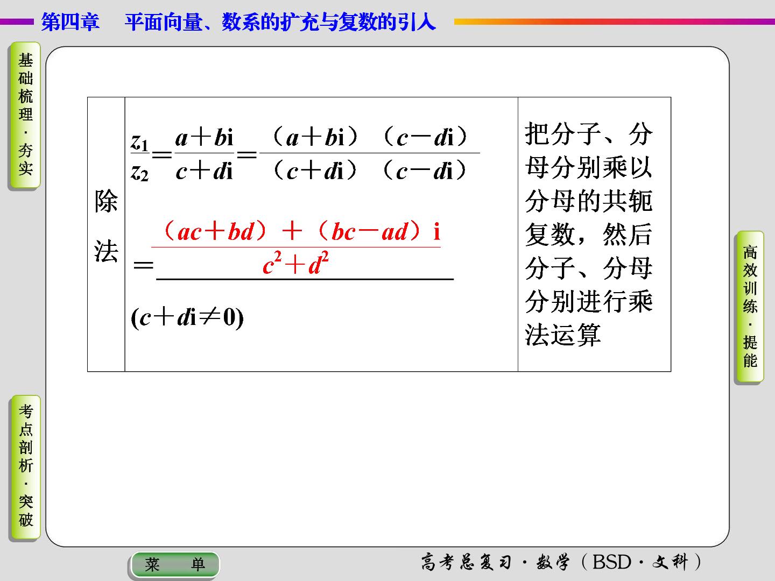The height and width of the screenshot is (581, 775).
Task: Click the text line 复数，然后
Action: coord(589,234)
